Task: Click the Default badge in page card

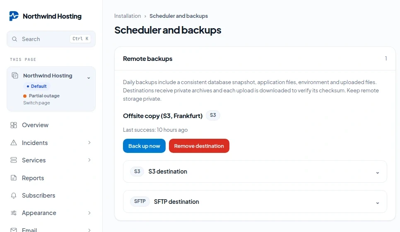Action: point(37,86)
